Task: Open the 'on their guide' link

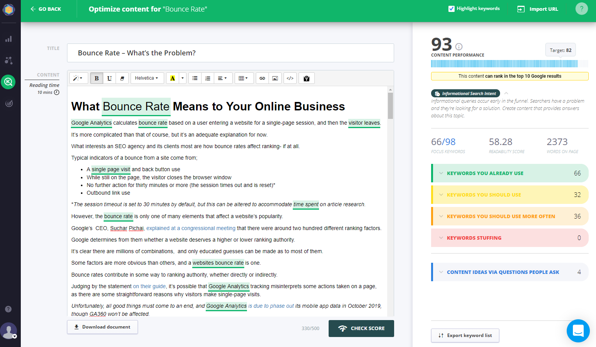Action: tap(149, 286)
